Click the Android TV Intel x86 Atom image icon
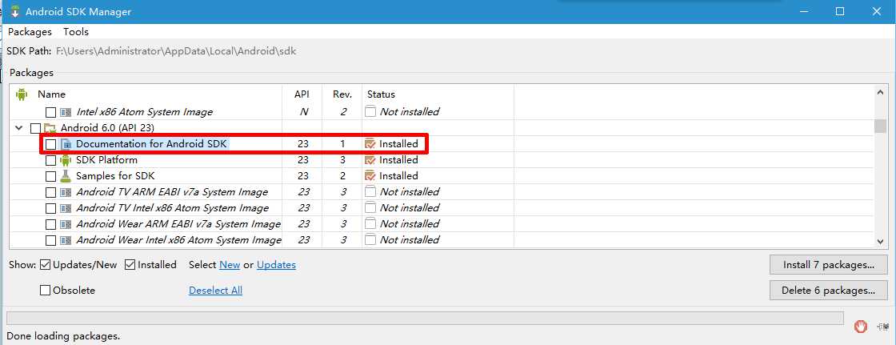The height and width of the screenshot is (345, 896). coord(66,208)
